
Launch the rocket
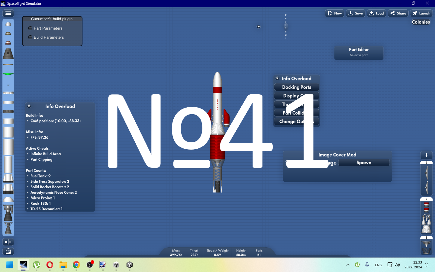[x=421, y=13]
